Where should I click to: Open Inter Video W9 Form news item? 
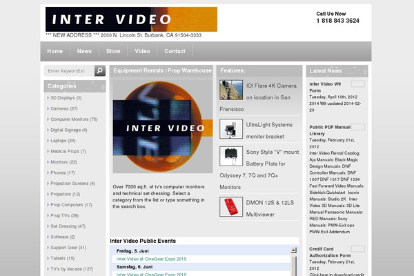(x=325, y=87)
